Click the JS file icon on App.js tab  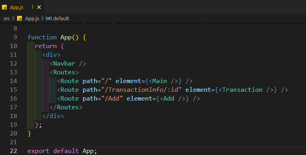pos(4,8)
